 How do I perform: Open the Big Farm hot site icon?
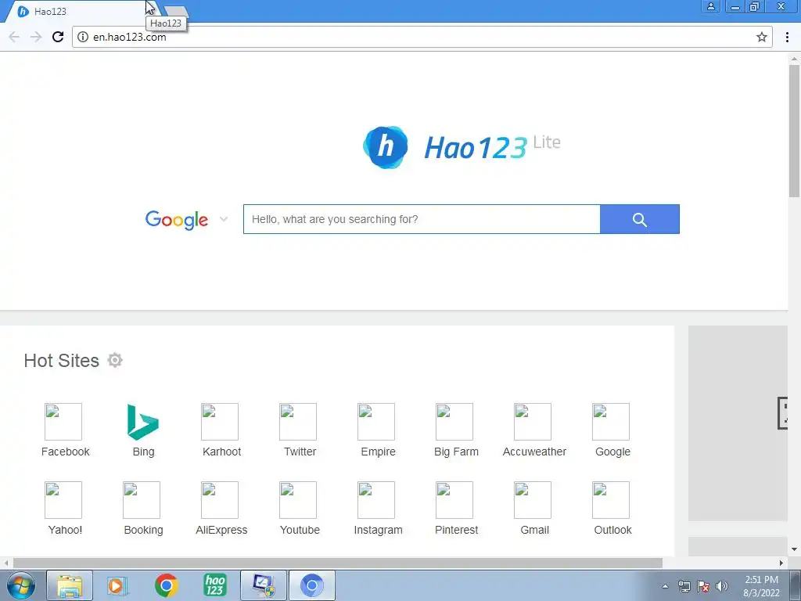pos(454,422)
